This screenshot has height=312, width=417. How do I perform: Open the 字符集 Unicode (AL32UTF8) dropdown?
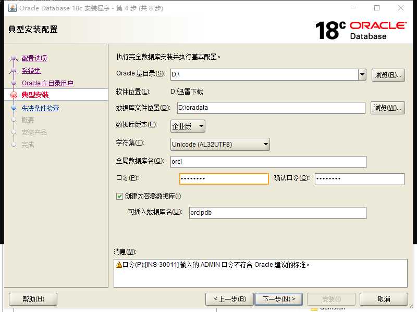click(220, 145)
